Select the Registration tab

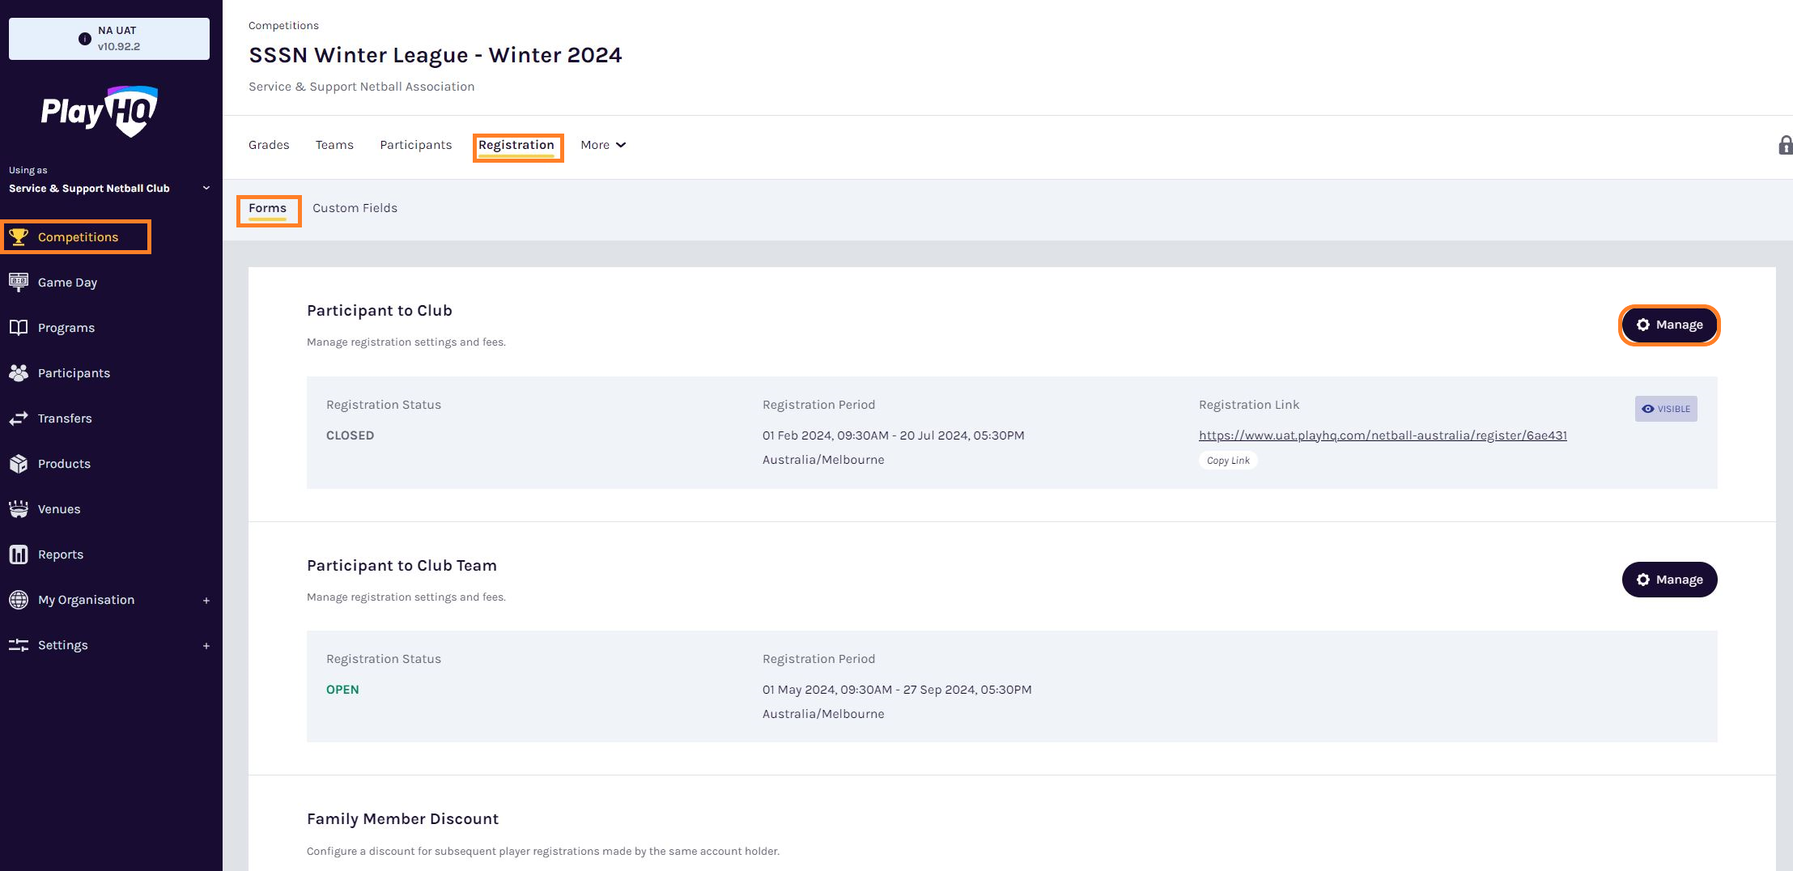tap(516, 145)
